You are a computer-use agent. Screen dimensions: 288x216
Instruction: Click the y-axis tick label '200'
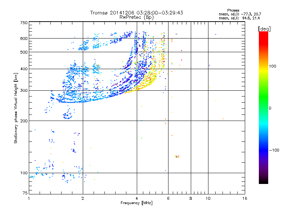point(24,121)
